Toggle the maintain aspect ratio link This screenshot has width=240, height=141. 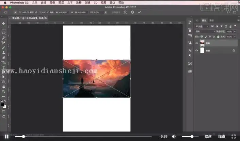click(x=72, y=12)
